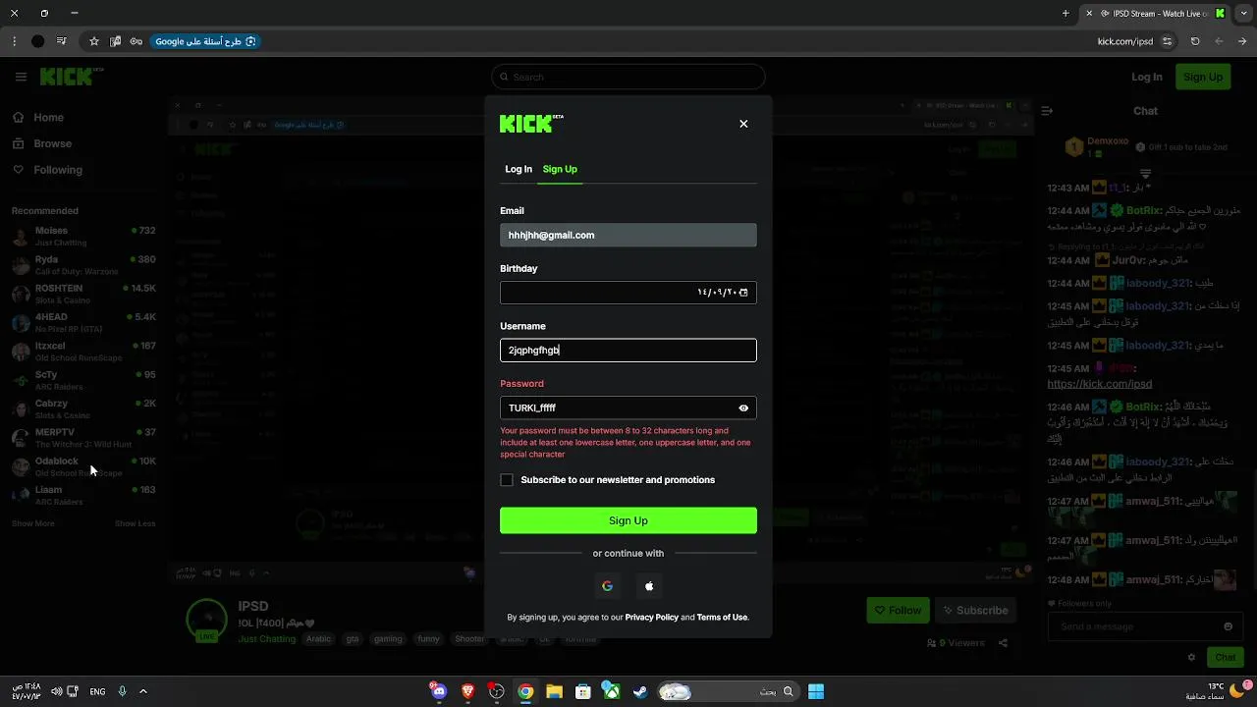Open recommended channel Ryda

coord(83,265)
